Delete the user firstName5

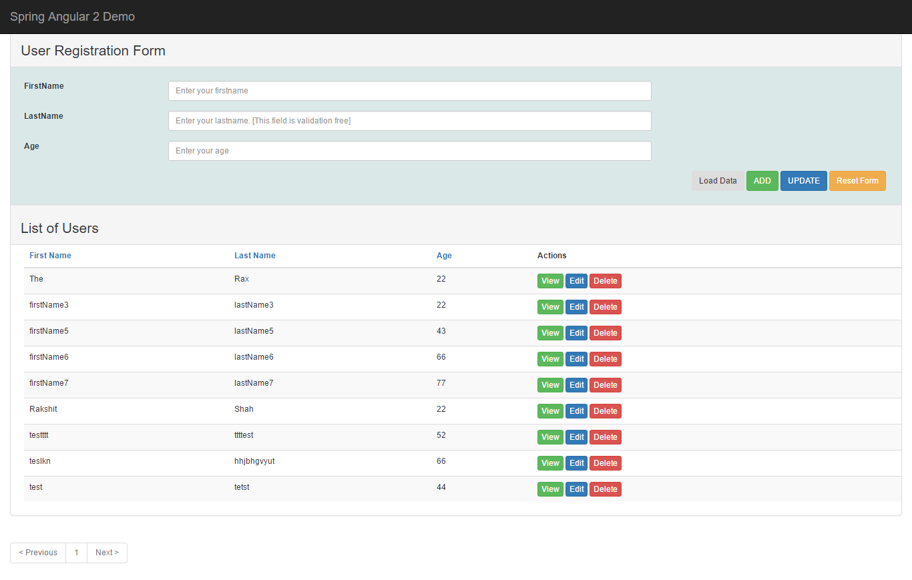click(x=605, y=332)
